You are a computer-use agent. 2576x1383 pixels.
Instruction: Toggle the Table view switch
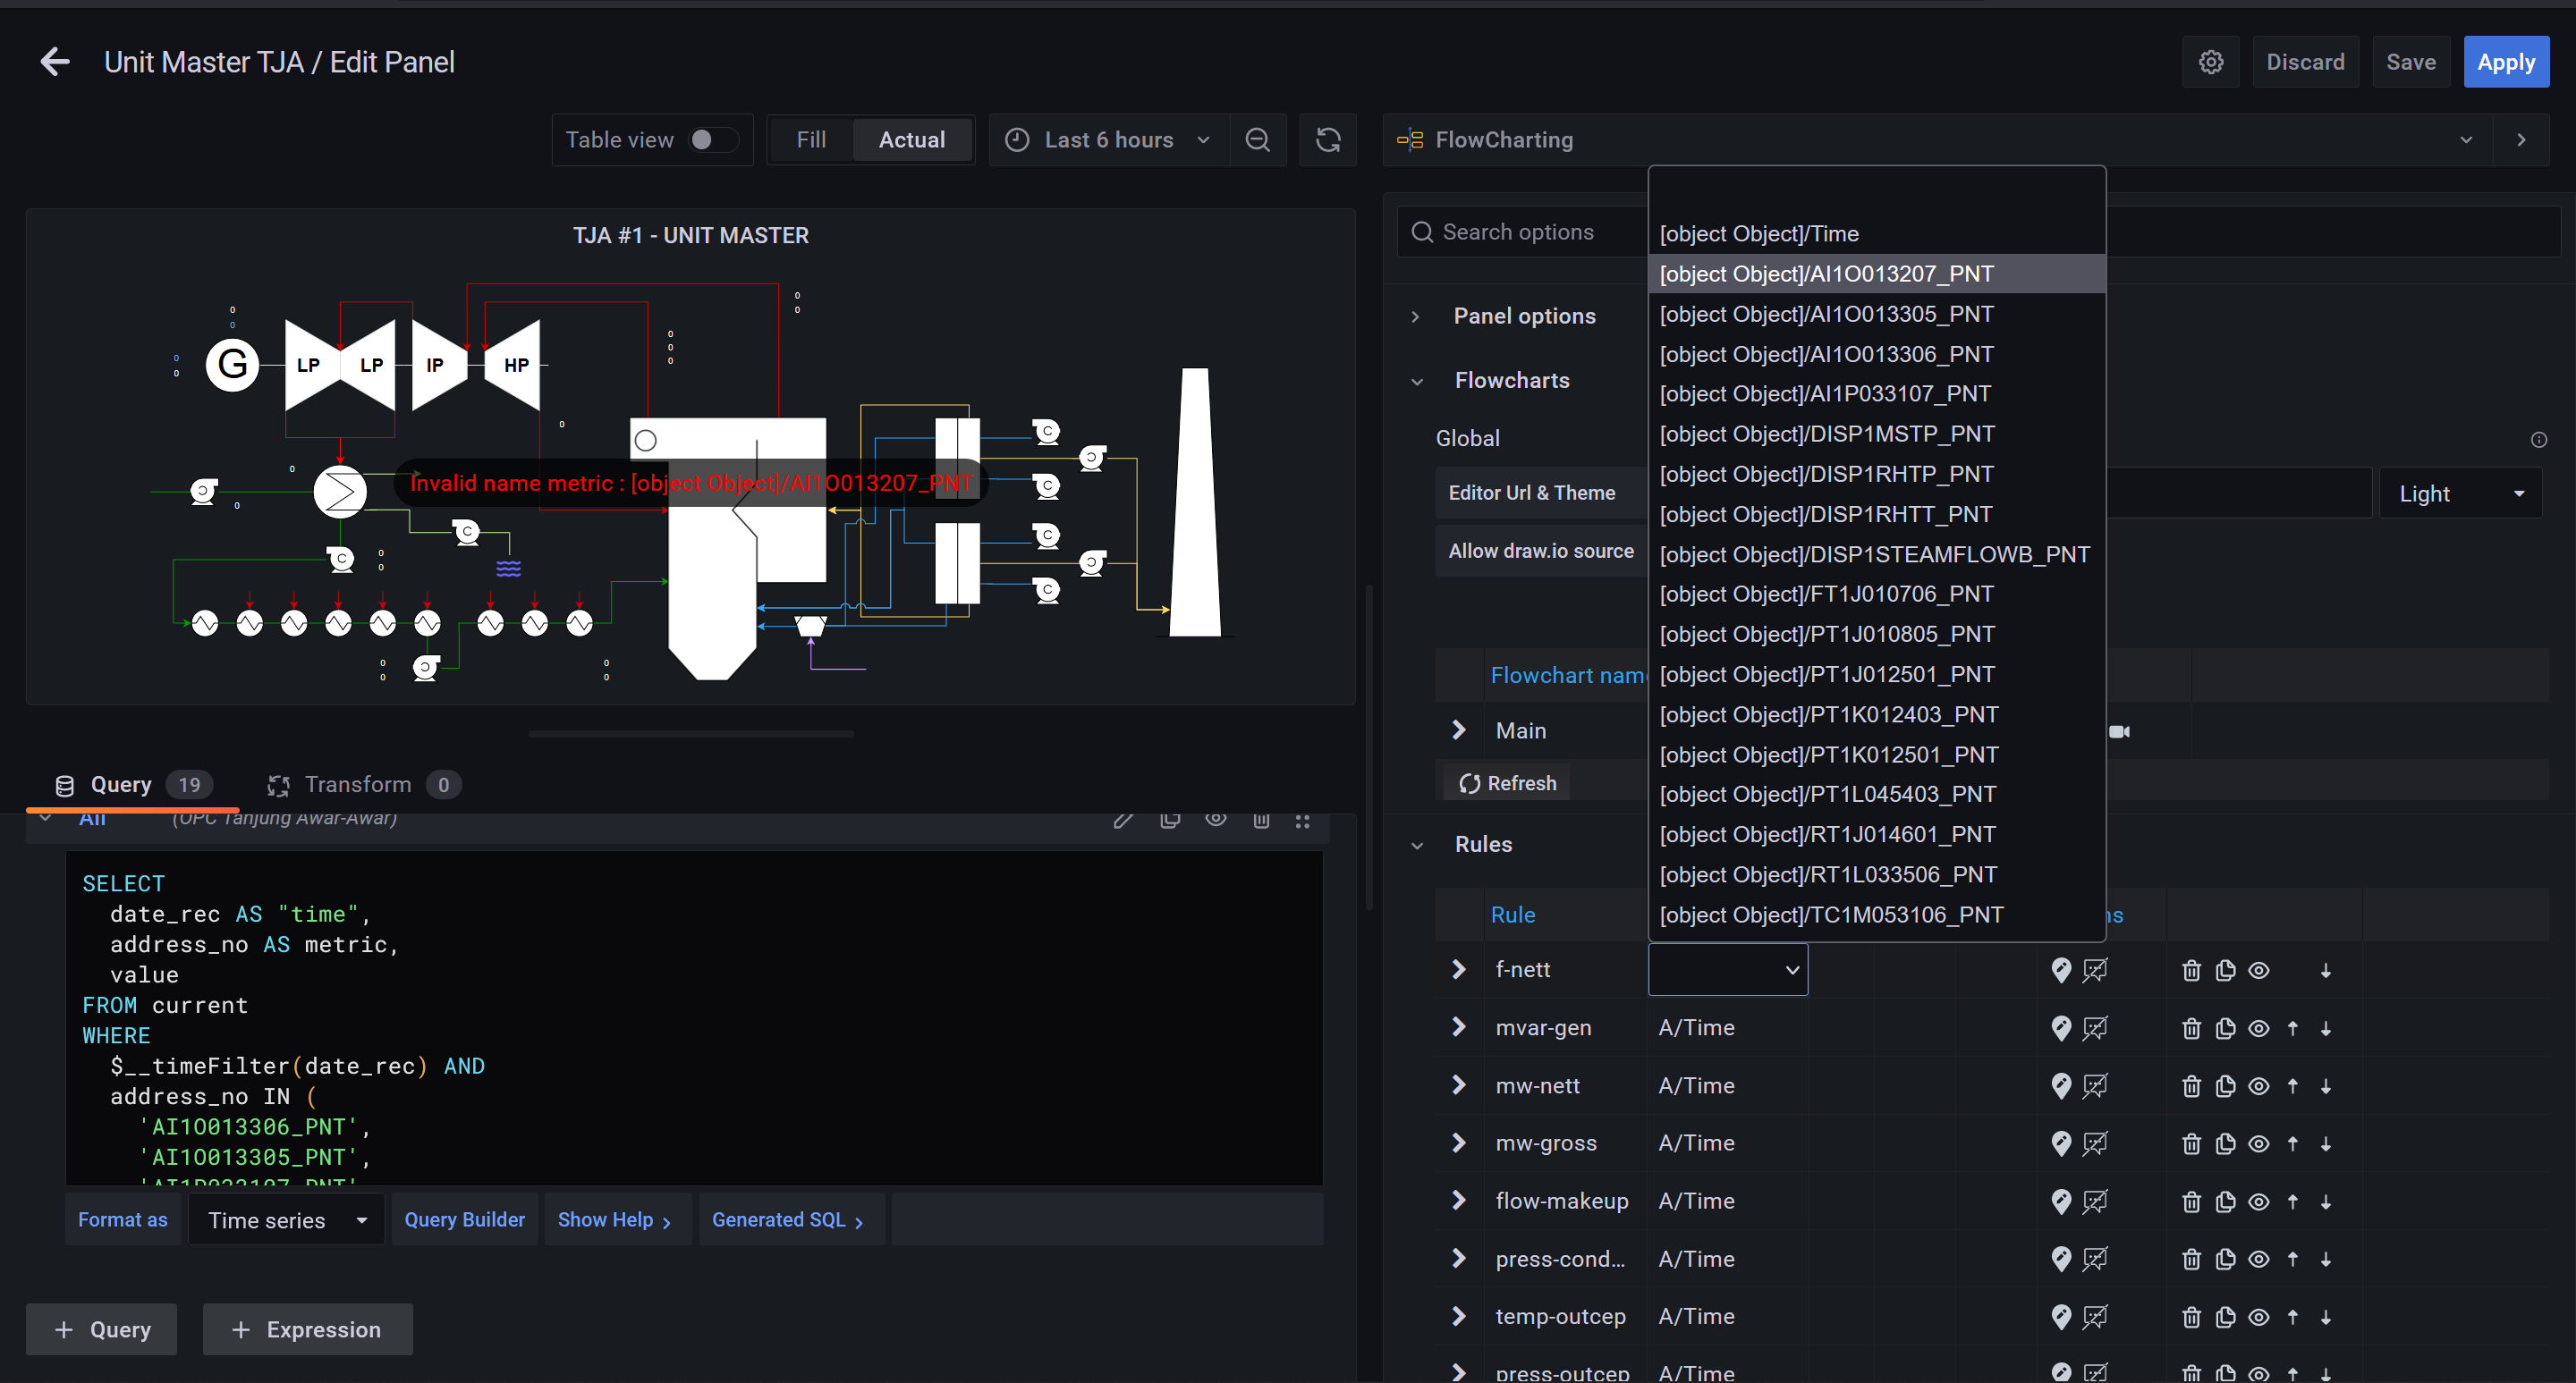pyautogui.click(x=712, y=139)
